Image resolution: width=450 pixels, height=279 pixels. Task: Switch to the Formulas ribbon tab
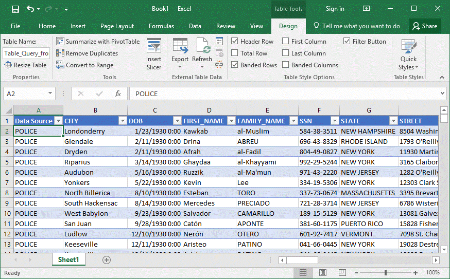coord(161,26)
